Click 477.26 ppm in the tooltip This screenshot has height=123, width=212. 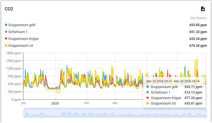[x=193, y=98]
